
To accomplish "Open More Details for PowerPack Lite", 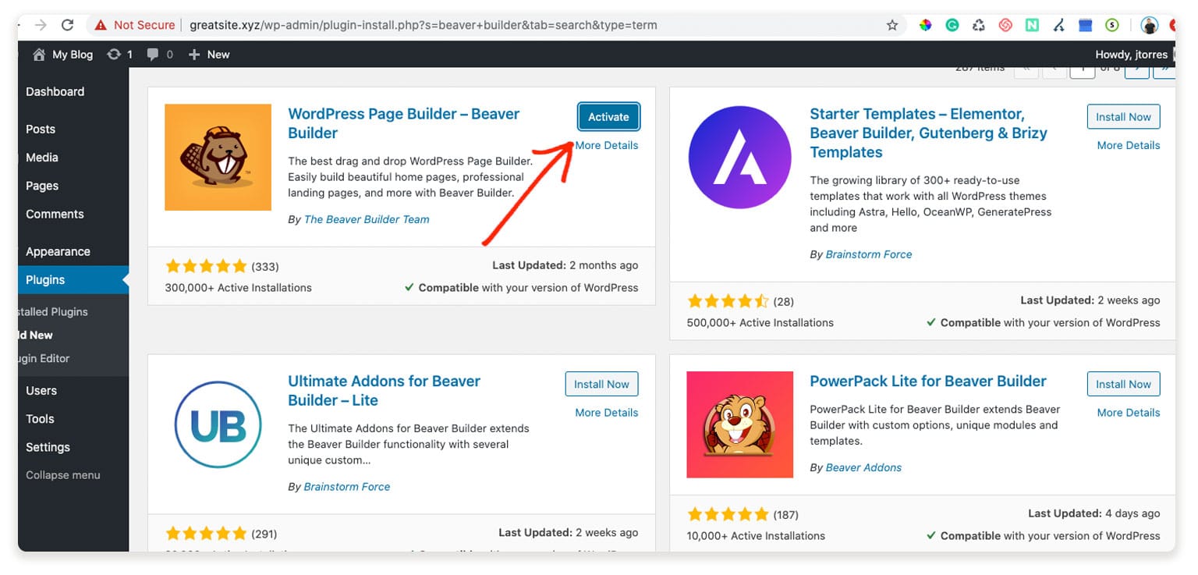I will click(1129, 413).
